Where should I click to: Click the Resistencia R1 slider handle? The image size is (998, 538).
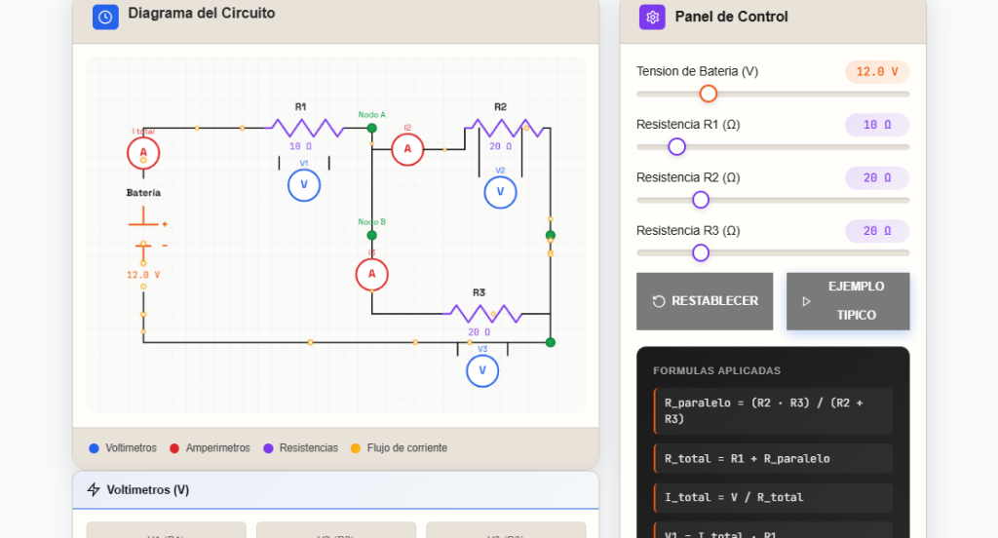[x=677, y=147]
